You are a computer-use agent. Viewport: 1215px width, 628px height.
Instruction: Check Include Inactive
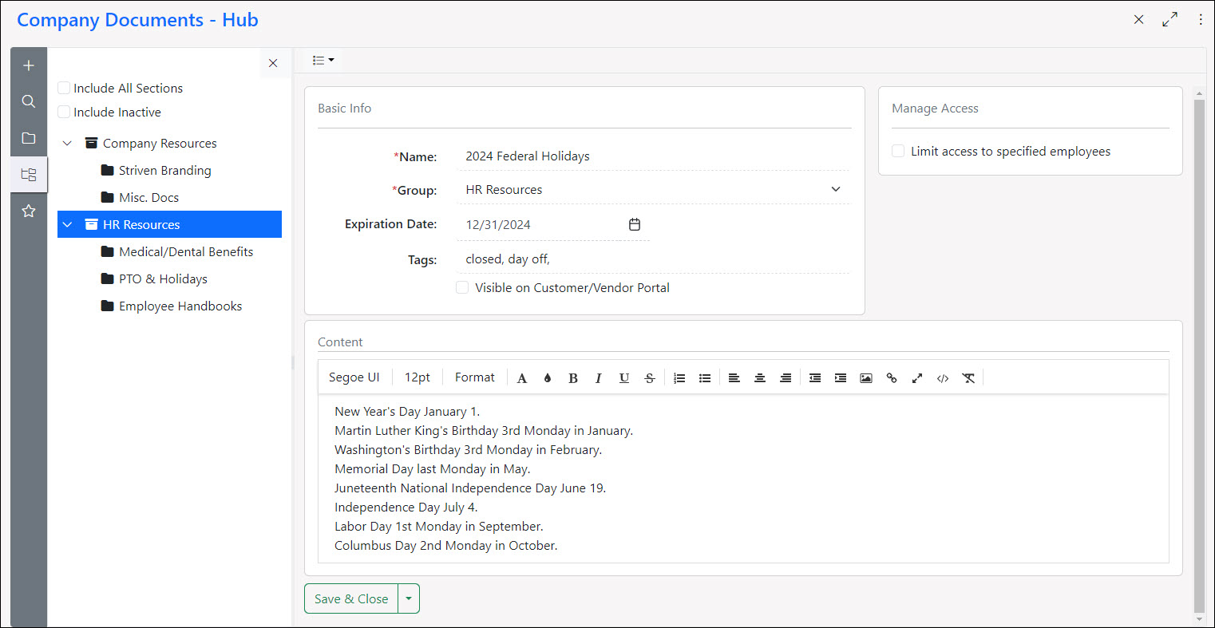pyautogui.click(x=64, y=112)
